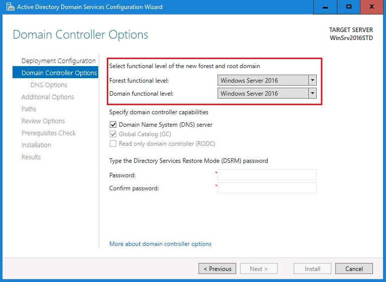The image size is (386, 282).
Task: Click the Next button
Action: (258, 269)
